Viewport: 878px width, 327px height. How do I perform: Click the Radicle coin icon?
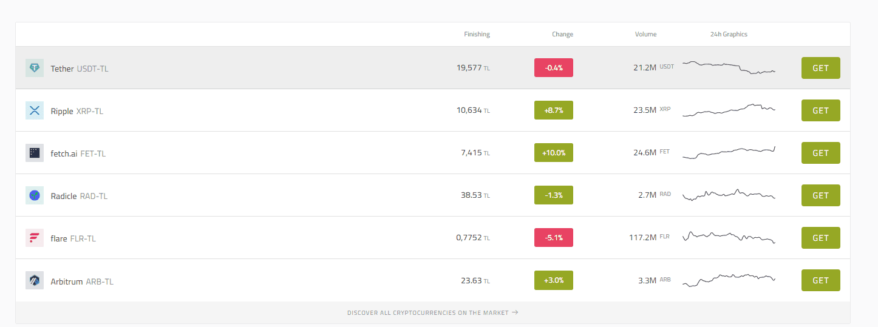tap(35, 195)
